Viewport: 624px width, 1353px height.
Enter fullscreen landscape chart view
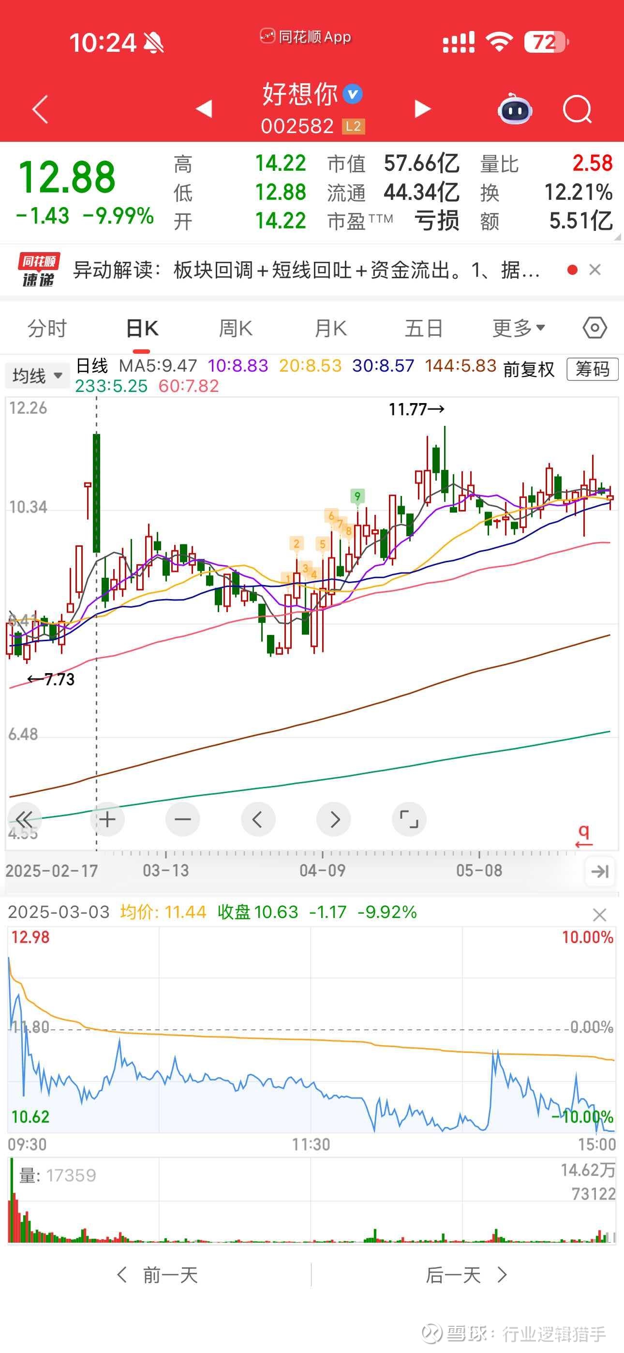(409, 819)
